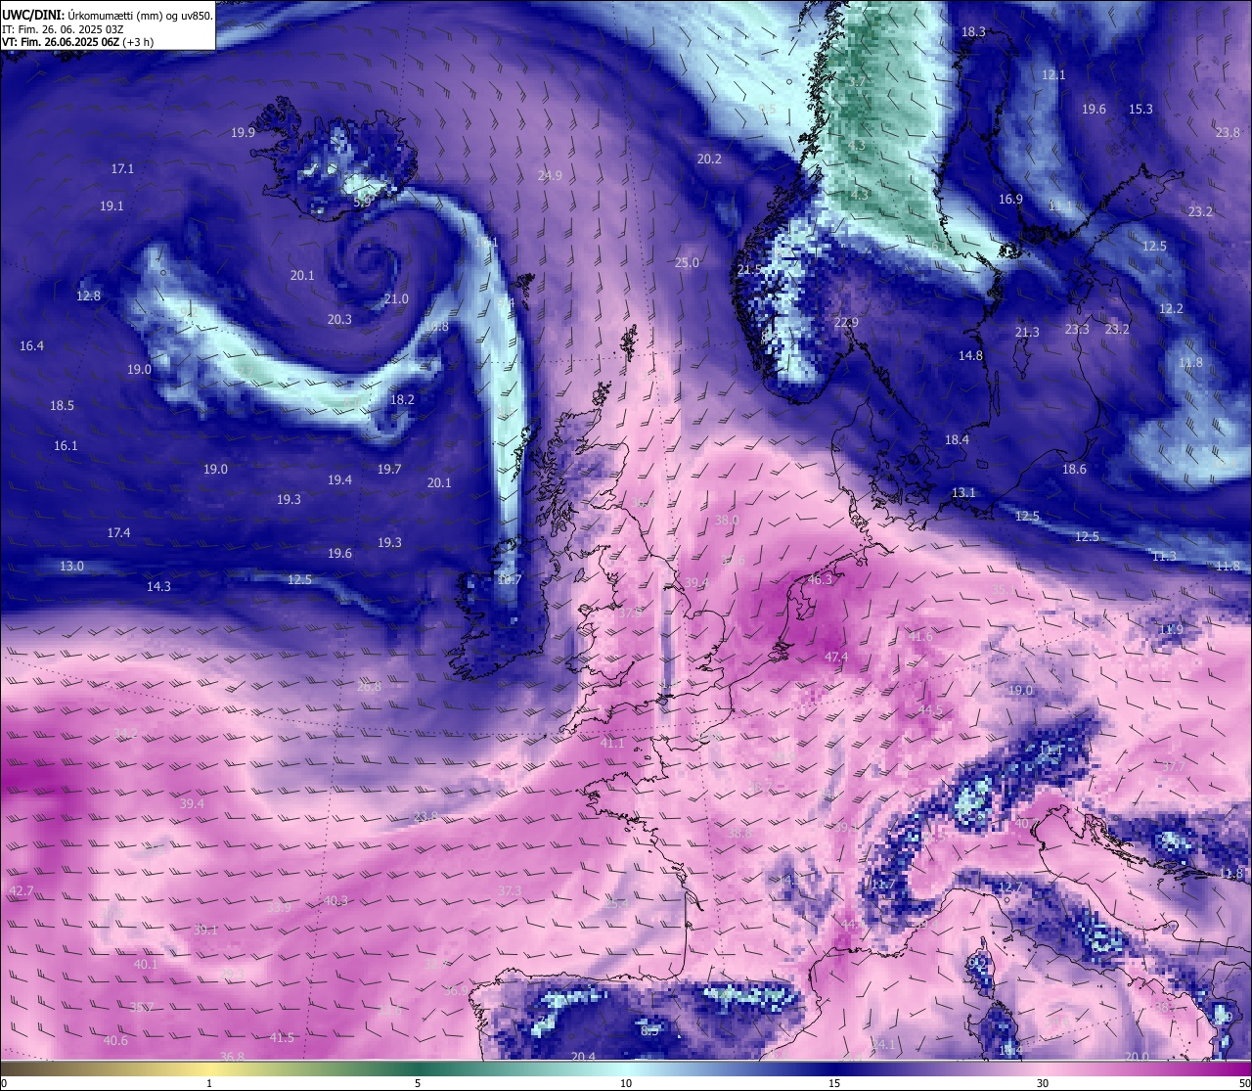
Task: Select the VT valid time line
Action: pyautogui.click(x=77, y=42)
